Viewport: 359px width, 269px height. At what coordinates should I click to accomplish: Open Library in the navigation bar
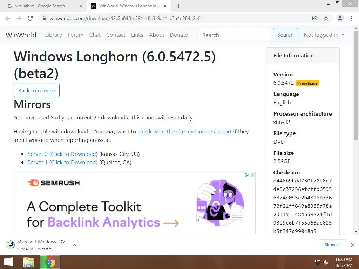coord(53,35)
